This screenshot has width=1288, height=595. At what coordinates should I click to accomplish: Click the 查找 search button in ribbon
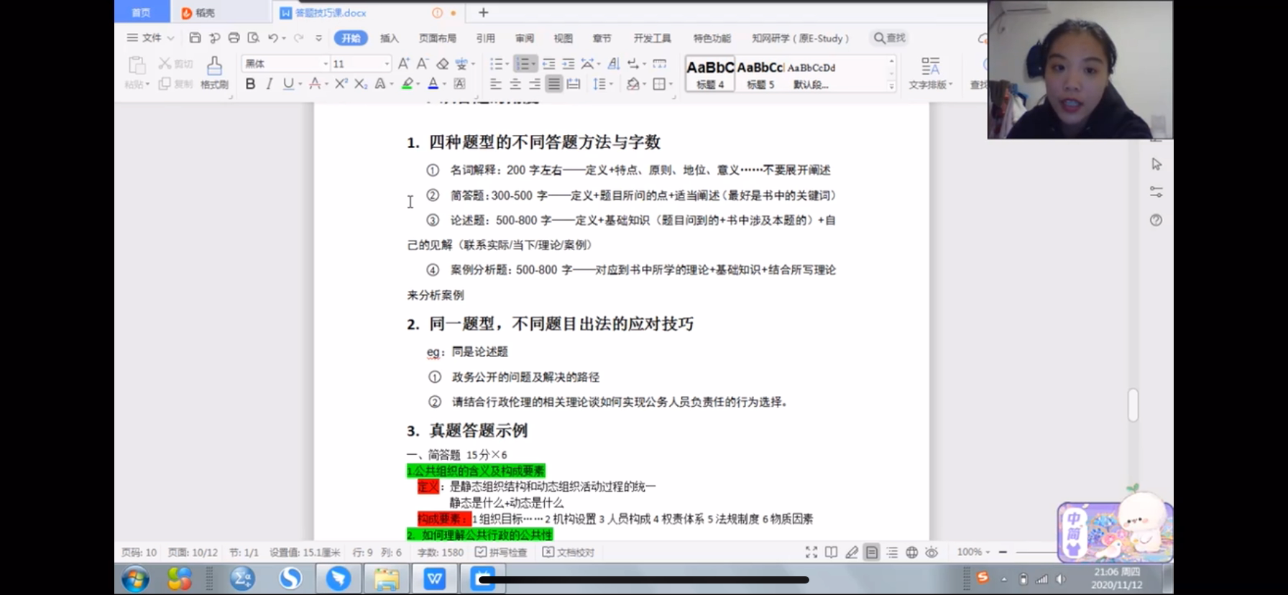[x=890, y=38]
